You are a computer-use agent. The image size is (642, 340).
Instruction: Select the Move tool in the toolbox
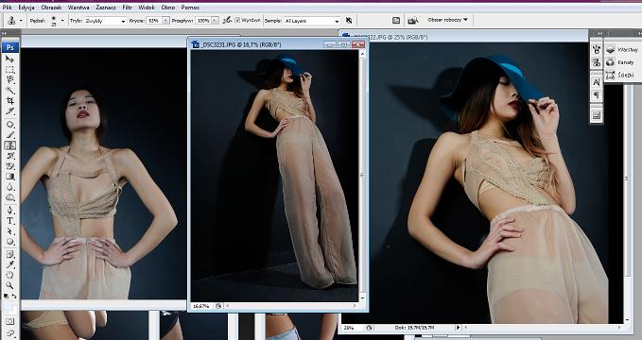9,59
